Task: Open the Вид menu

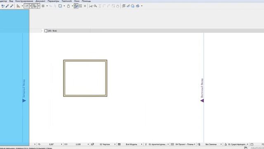Action: pyautogui.click(x=11, y=1)
